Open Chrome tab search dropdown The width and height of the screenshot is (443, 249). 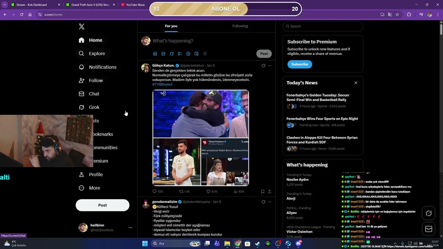point(4,5)
